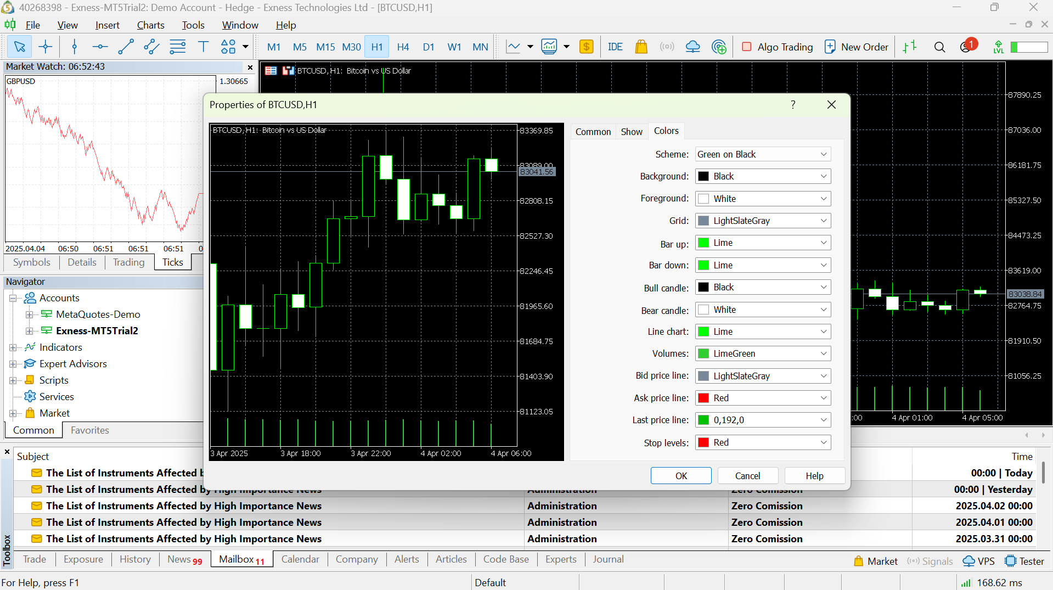This screenshot has width=1053, height=590.
Task: Click the dollar trading icon
Action: (x=586, y=47)
